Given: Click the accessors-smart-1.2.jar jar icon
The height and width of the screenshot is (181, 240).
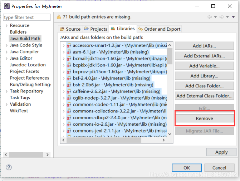Looking at the screenshot, I should pyautogui.click(x=69, y=45).
